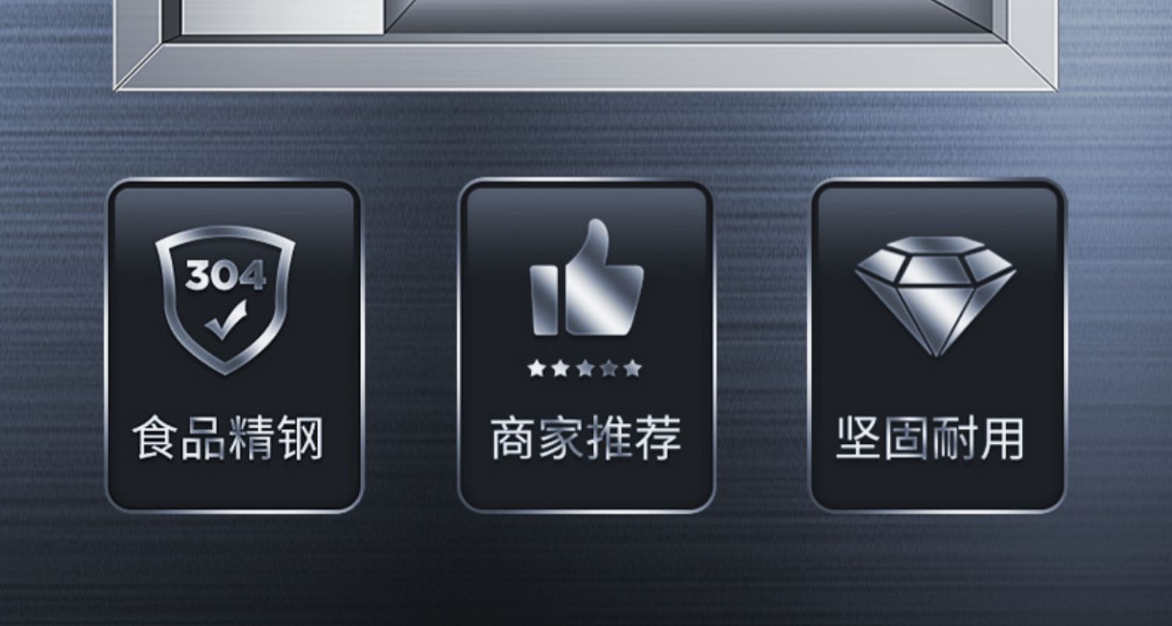This screenshot has width=1172, height=626.
Task: Select the 304 number on shield
Action: [225, 275]
